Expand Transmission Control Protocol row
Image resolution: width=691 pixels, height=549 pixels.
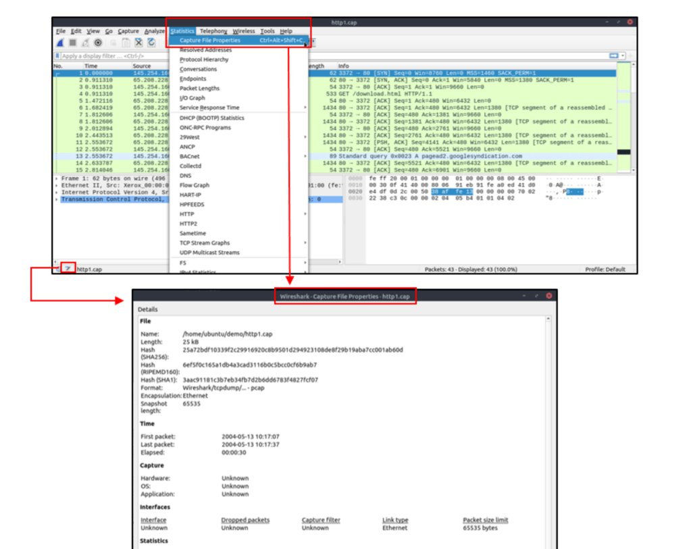click(x=57, y=200)
